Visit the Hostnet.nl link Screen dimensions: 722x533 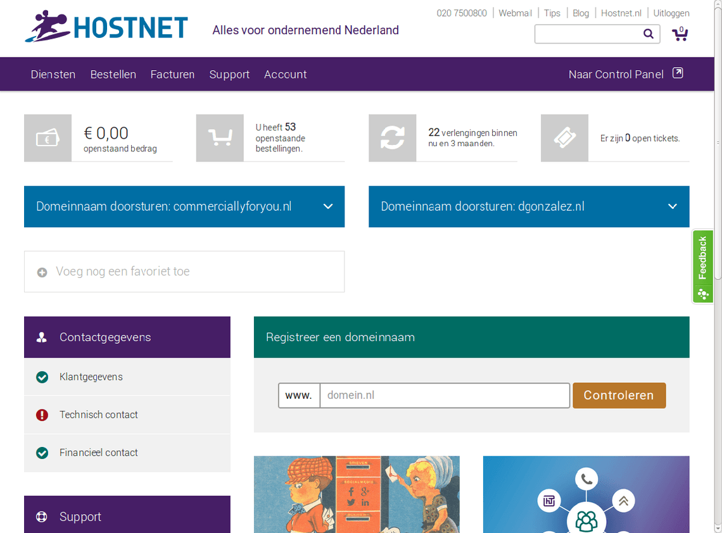tap(621, 13)
